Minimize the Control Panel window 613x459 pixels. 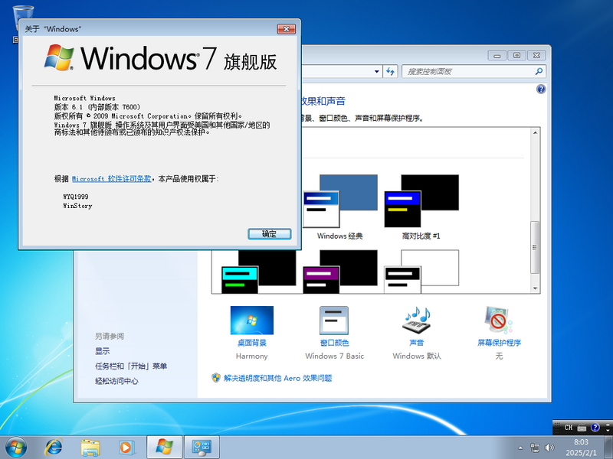coord(497,55)
